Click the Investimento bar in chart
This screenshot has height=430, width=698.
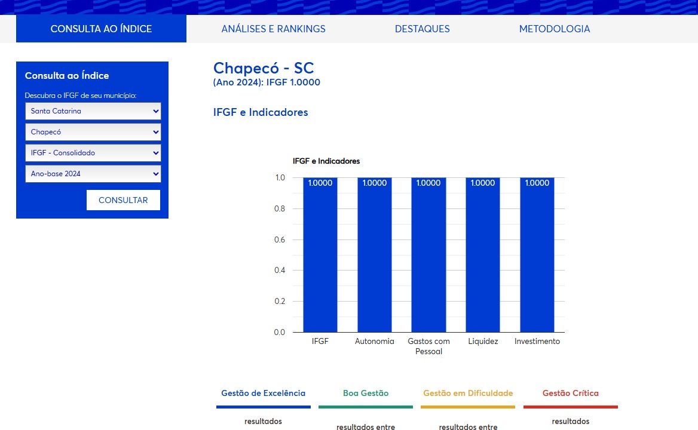(x=537, y=257)
